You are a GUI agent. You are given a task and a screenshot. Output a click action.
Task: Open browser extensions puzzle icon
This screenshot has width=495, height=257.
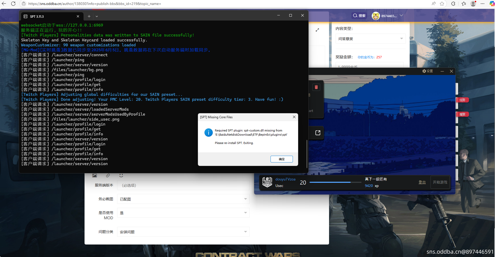click(453, 4)
